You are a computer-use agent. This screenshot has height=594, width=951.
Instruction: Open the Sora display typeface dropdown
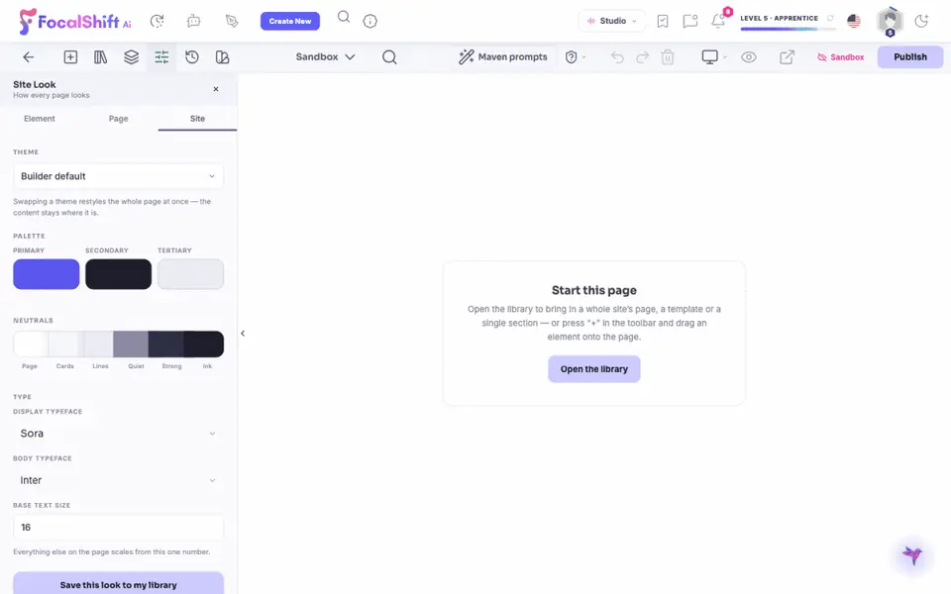(x=118, y=434)
